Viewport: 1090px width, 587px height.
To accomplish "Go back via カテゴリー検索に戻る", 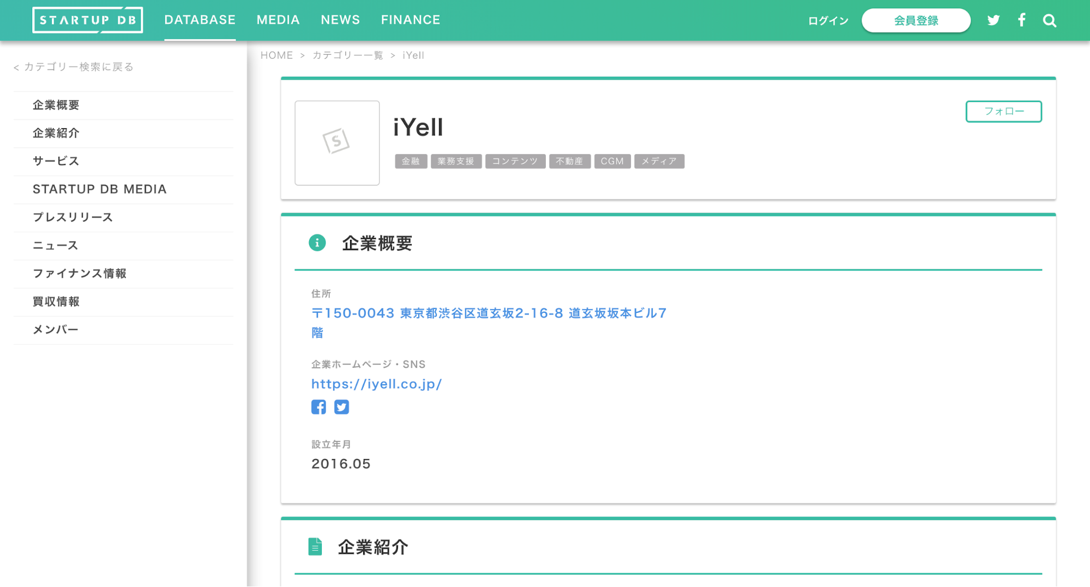I will [x=74, y=67].
